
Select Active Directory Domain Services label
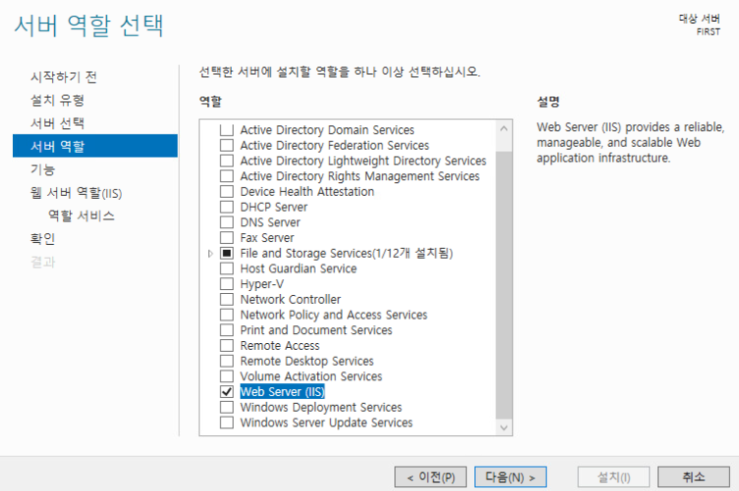pos(327,130)
